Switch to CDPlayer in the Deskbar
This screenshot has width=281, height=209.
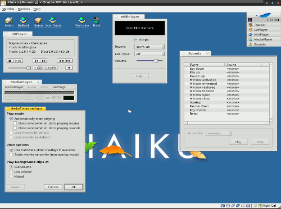264,30
